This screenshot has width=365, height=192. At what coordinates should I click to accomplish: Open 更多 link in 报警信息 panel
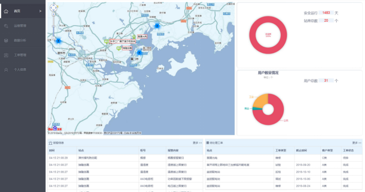tap(197, 143)
